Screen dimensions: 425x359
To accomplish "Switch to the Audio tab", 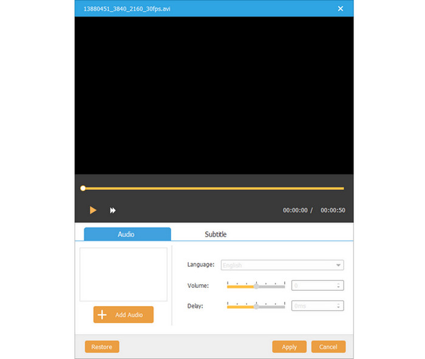I will click(x=127, y=234).
